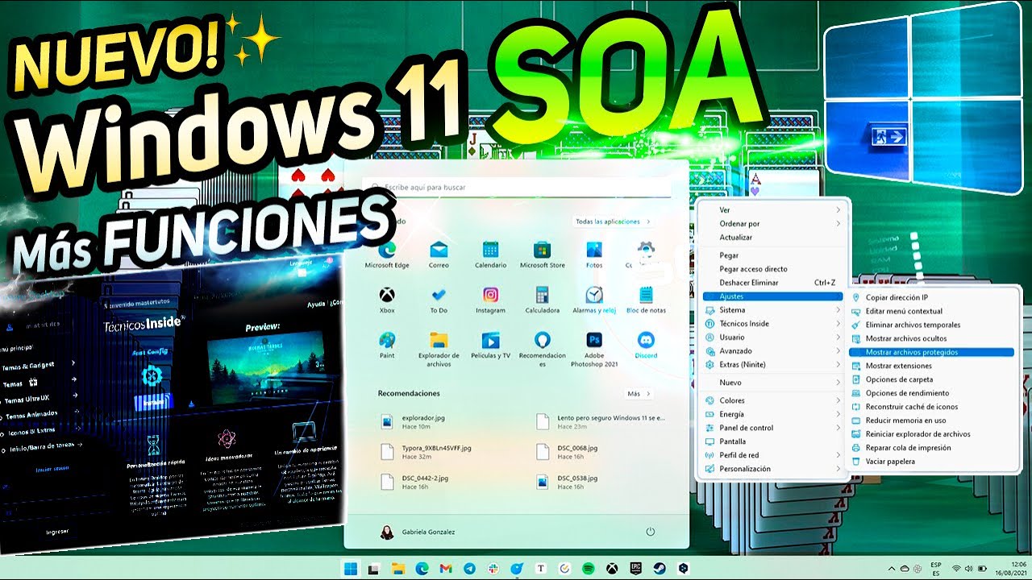Open Spotify from the taskbar

589,569
